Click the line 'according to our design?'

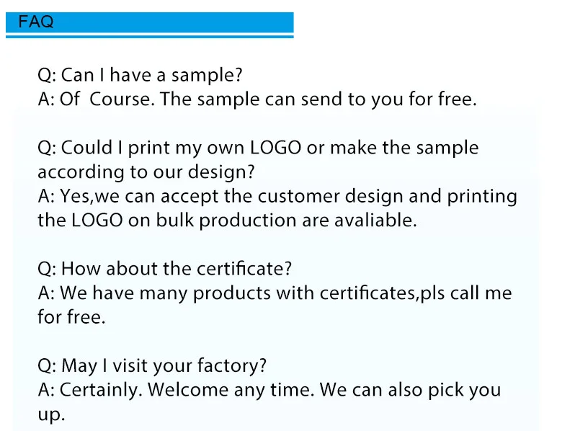pyautogui.click(x=147, y=172)
